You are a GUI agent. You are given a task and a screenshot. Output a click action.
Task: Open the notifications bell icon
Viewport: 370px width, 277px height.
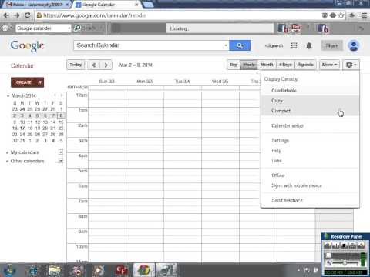(309, 45)
